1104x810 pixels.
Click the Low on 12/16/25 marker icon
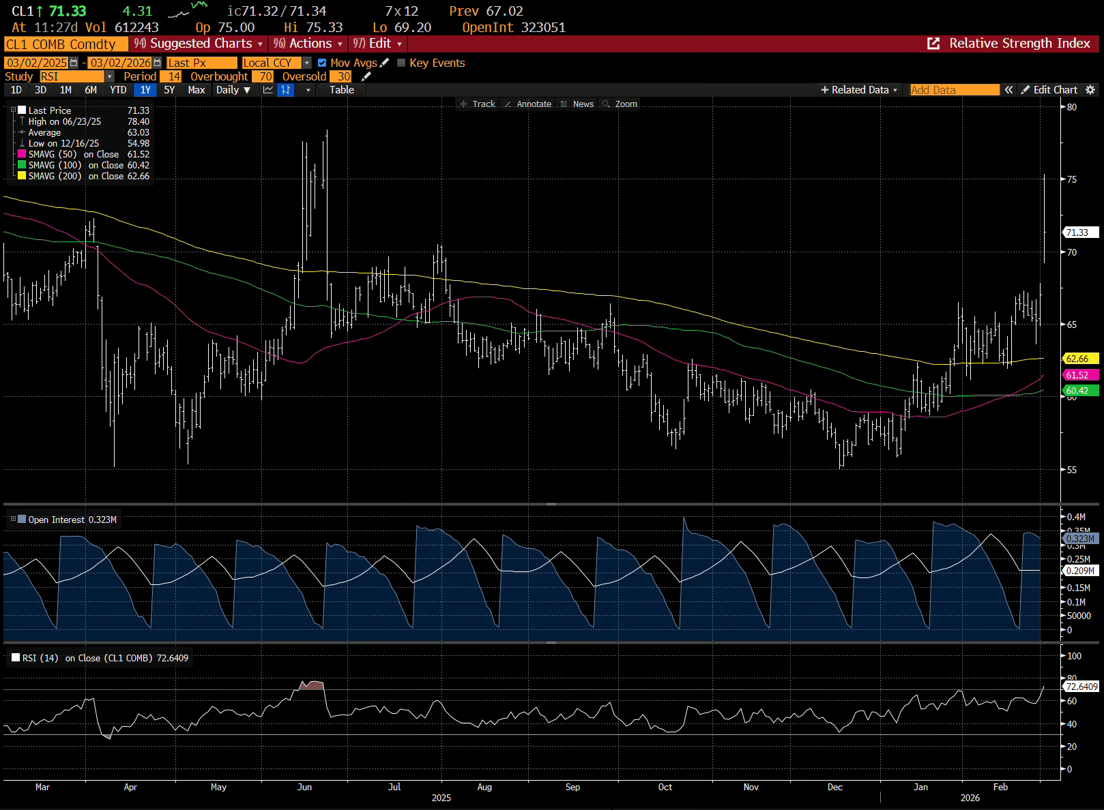[x=22, y=143]
